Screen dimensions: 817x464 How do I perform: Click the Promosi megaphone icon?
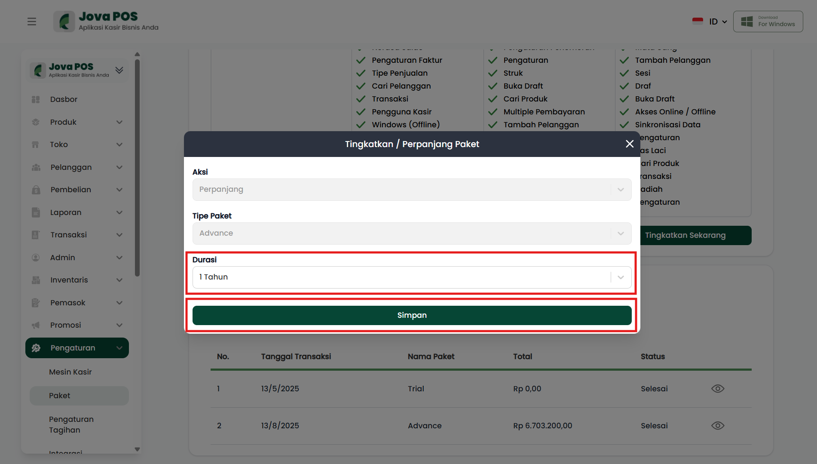(x=36, y=325)
